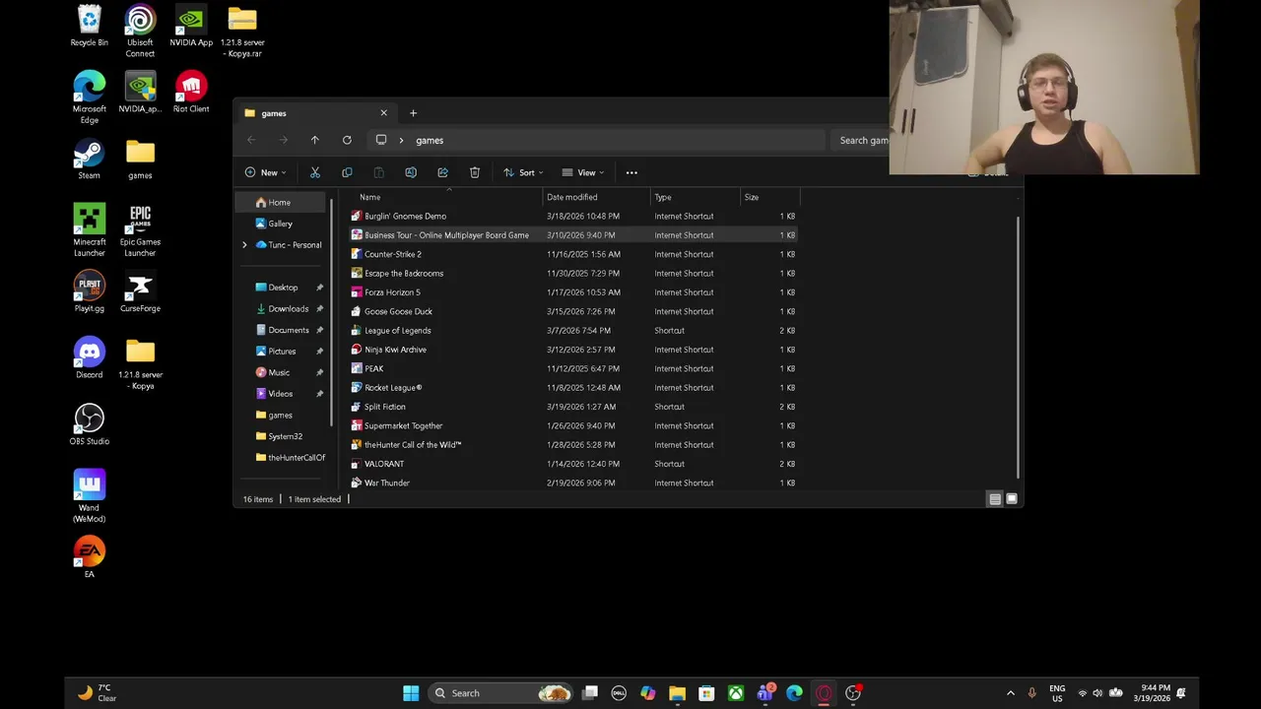The image size is (1261, 709).
Task: Open Pictures in quick access
Action: (283, 351)
